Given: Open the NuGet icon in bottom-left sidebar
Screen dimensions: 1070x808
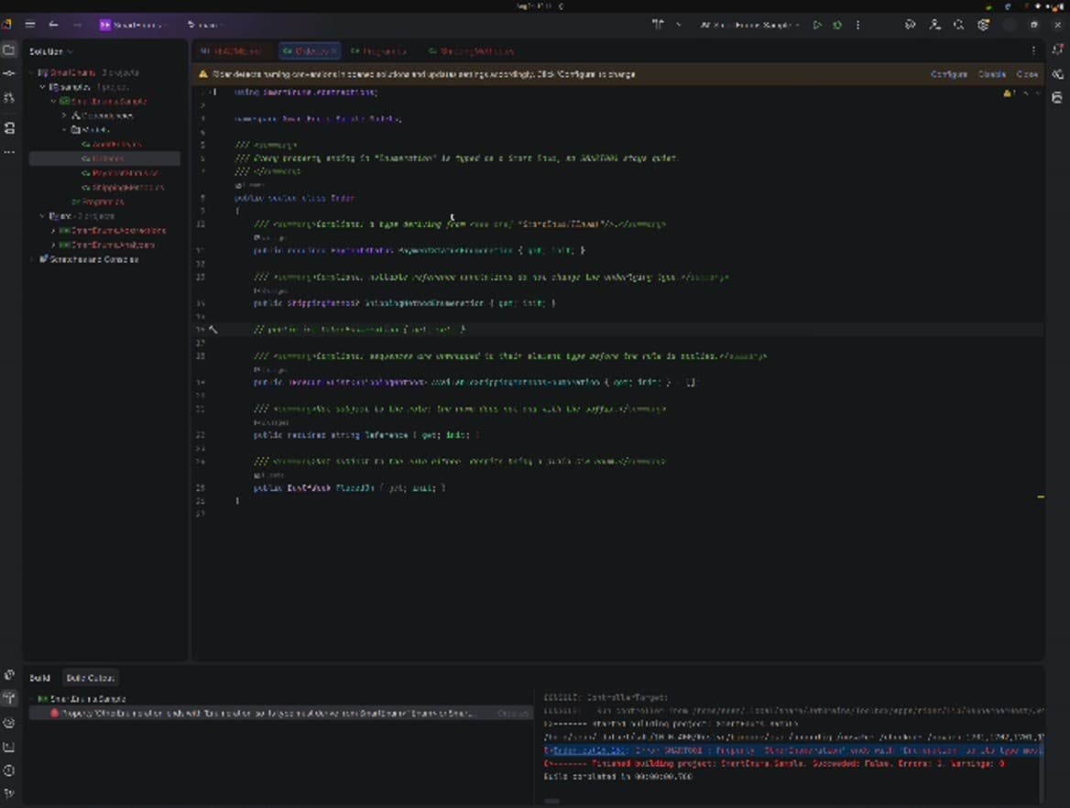Looking at the screenshot, I should click(x=9, y=722).
